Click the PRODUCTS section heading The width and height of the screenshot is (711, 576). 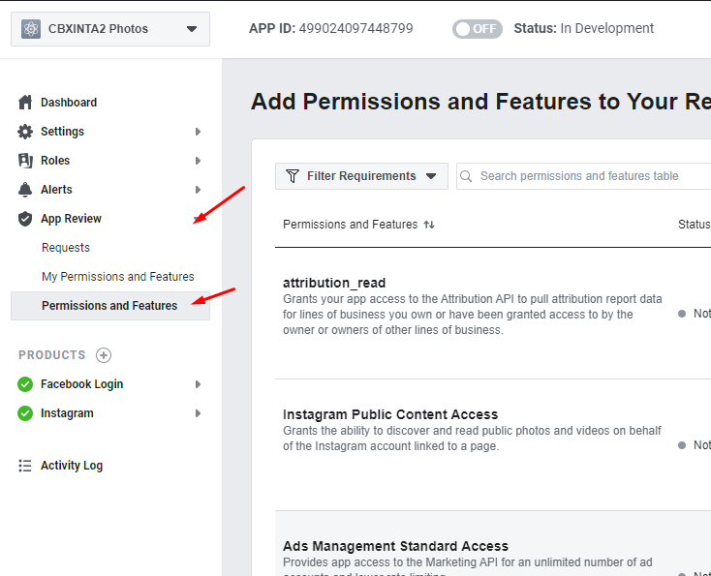[x=51, y=355]
